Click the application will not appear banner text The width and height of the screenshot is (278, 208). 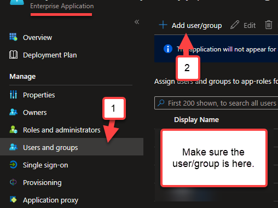226,49
